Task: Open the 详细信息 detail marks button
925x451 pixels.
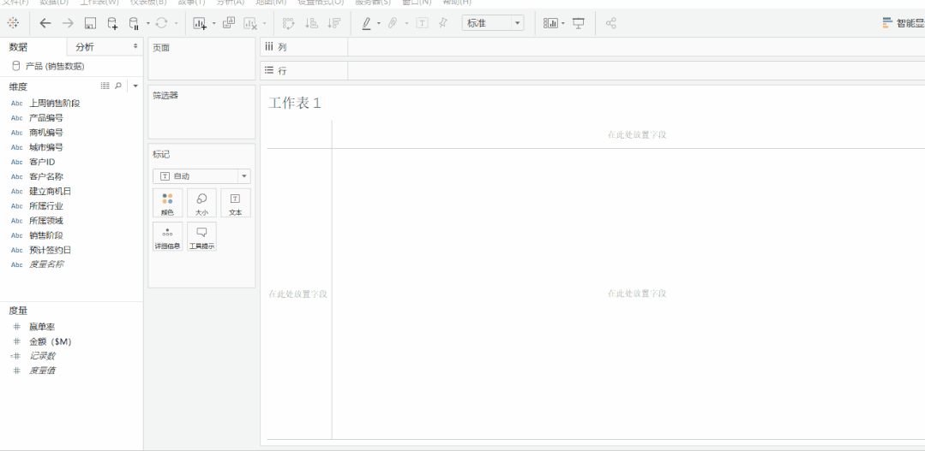Action: [x=167, y=237]
